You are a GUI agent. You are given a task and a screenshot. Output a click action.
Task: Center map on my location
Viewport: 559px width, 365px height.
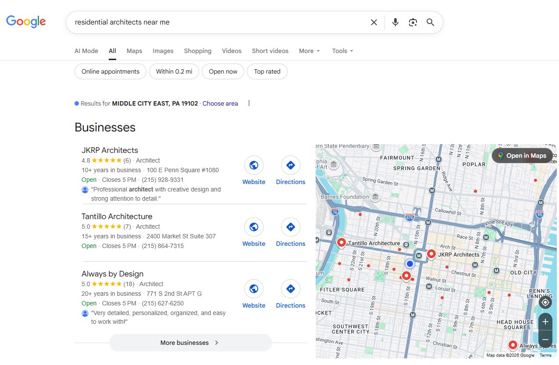click(545, 302)
